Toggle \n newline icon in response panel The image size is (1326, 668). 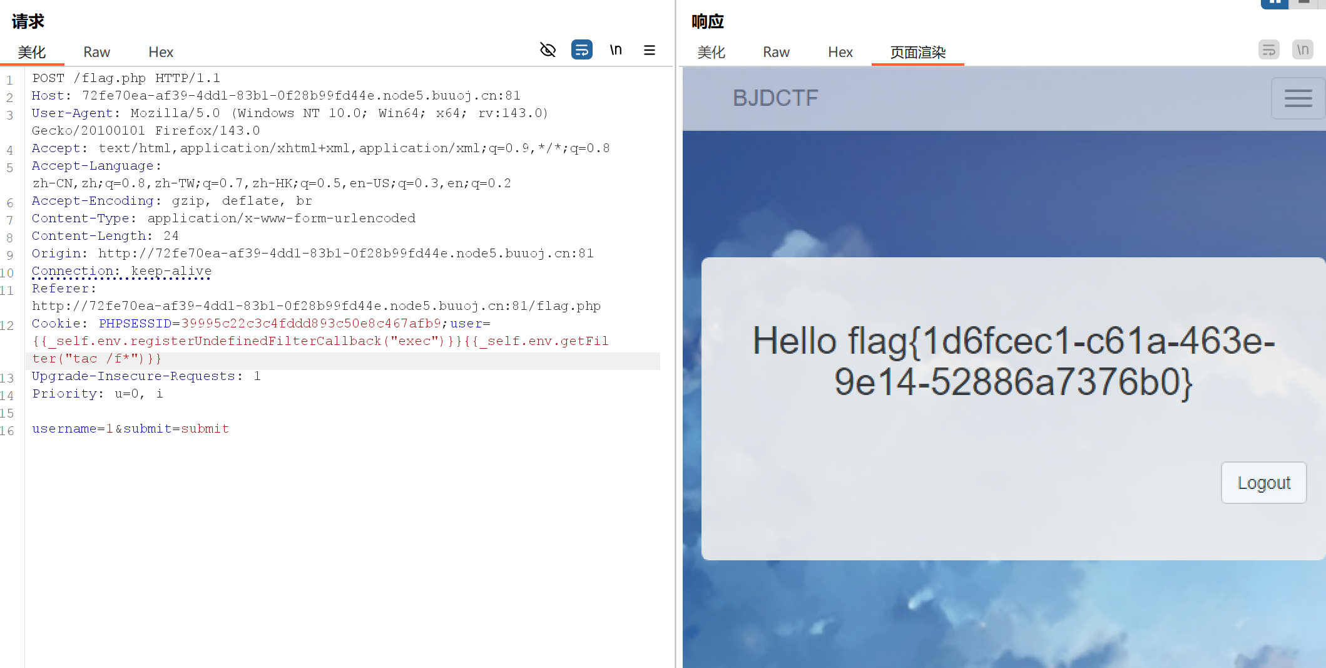coord(1302,50)
